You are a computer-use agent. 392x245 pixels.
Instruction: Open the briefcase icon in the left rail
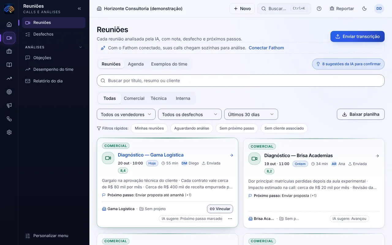(x=9, y=51)
